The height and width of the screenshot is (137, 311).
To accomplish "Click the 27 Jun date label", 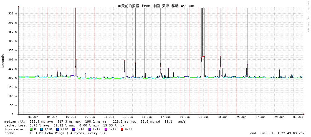I will tap(261, 117).
